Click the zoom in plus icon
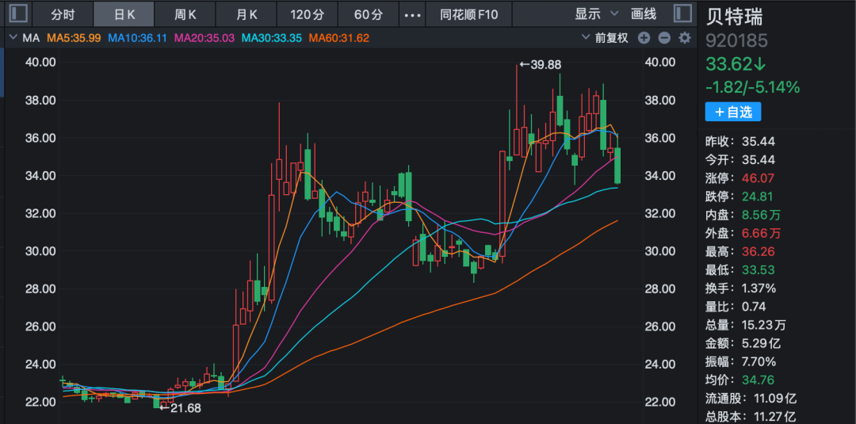The image size is (856, 424). click(x=644, y=38)
